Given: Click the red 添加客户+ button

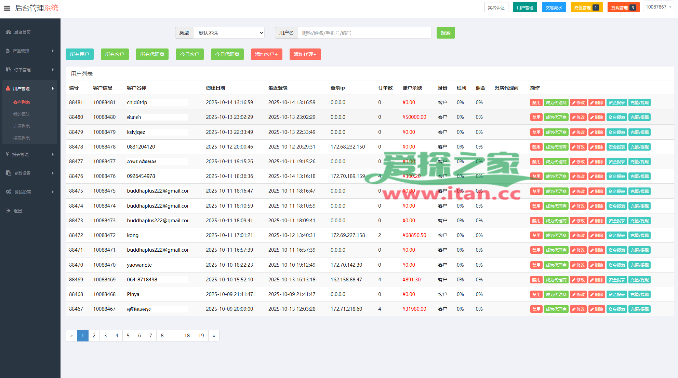Looking at the screenshot, I should [x=266, y=54].
